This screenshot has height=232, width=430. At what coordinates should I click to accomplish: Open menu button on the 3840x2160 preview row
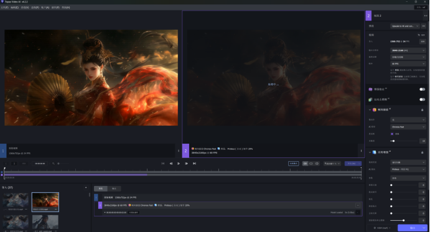(x=358, y=205)
